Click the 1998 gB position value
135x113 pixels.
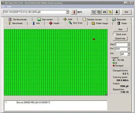click(124, 86)
